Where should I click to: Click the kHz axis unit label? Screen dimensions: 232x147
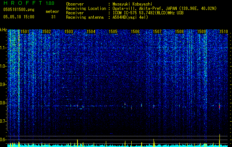tap(3, 30)
